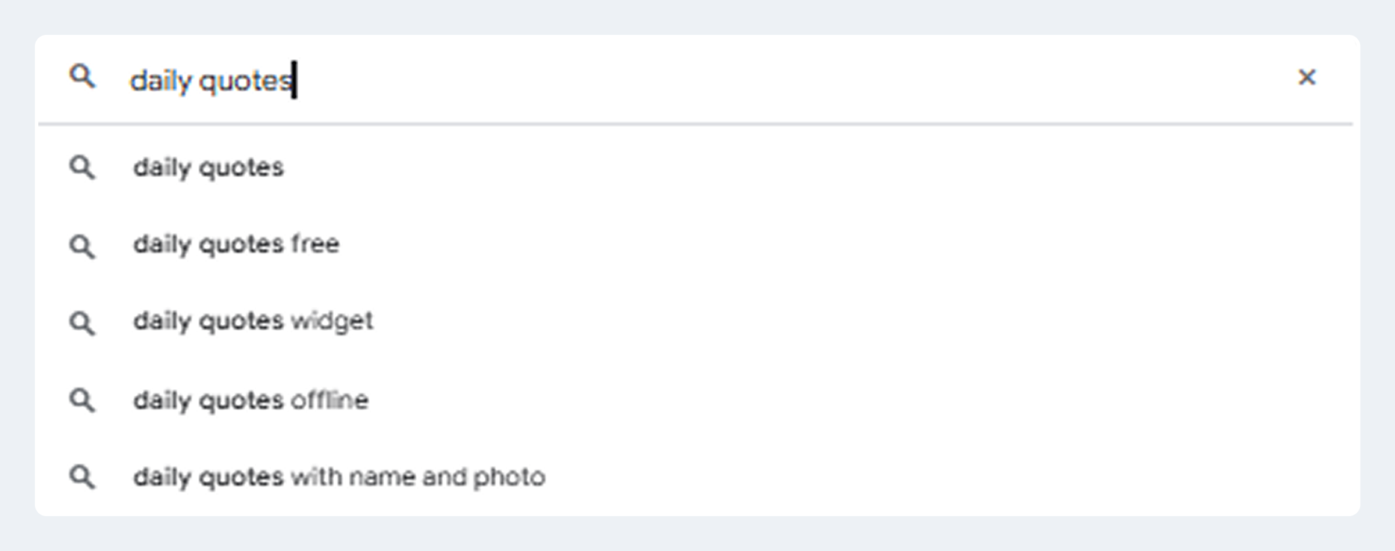Pick the 'daily quotes widget' suggestion
1395x551 pixels.
coord(253,321)
